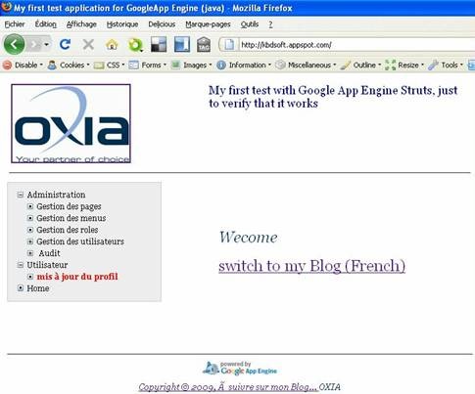Click the OXIA logo image
475x394 pixels.
71,123
